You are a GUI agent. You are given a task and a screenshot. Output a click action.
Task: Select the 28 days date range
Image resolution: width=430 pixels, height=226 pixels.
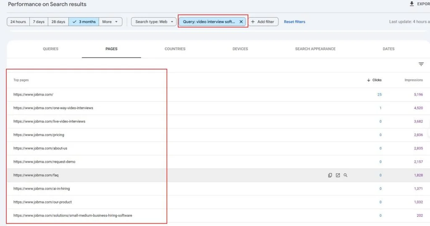pyautogui.click(x=58, y=22)
